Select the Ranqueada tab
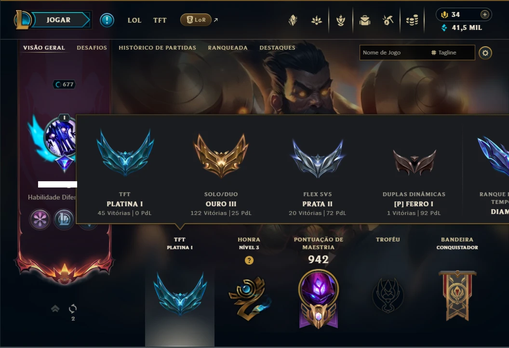This screenshot has height=348, width=509. click(228, 48)
